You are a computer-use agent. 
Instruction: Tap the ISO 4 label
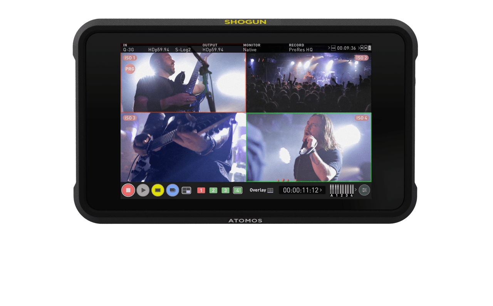tap(362, 118)
